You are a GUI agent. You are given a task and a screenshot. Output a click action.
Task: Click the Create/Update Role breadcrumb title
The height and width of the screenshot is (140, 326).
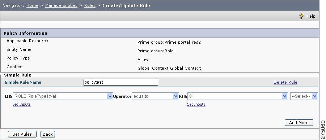126,6
